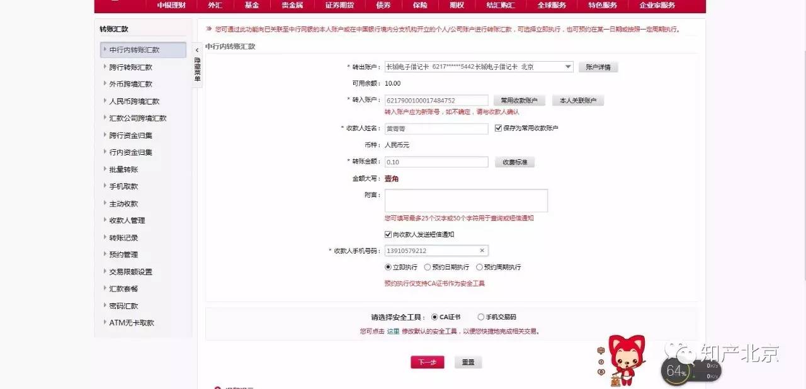Click into the 收款人姓名 field
806x389 pixels.
(436, 128)
